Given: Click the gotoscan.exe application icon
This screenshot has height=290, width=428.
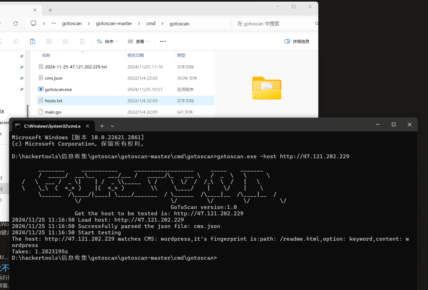Looking at the screenshot, I should point(41,89).
